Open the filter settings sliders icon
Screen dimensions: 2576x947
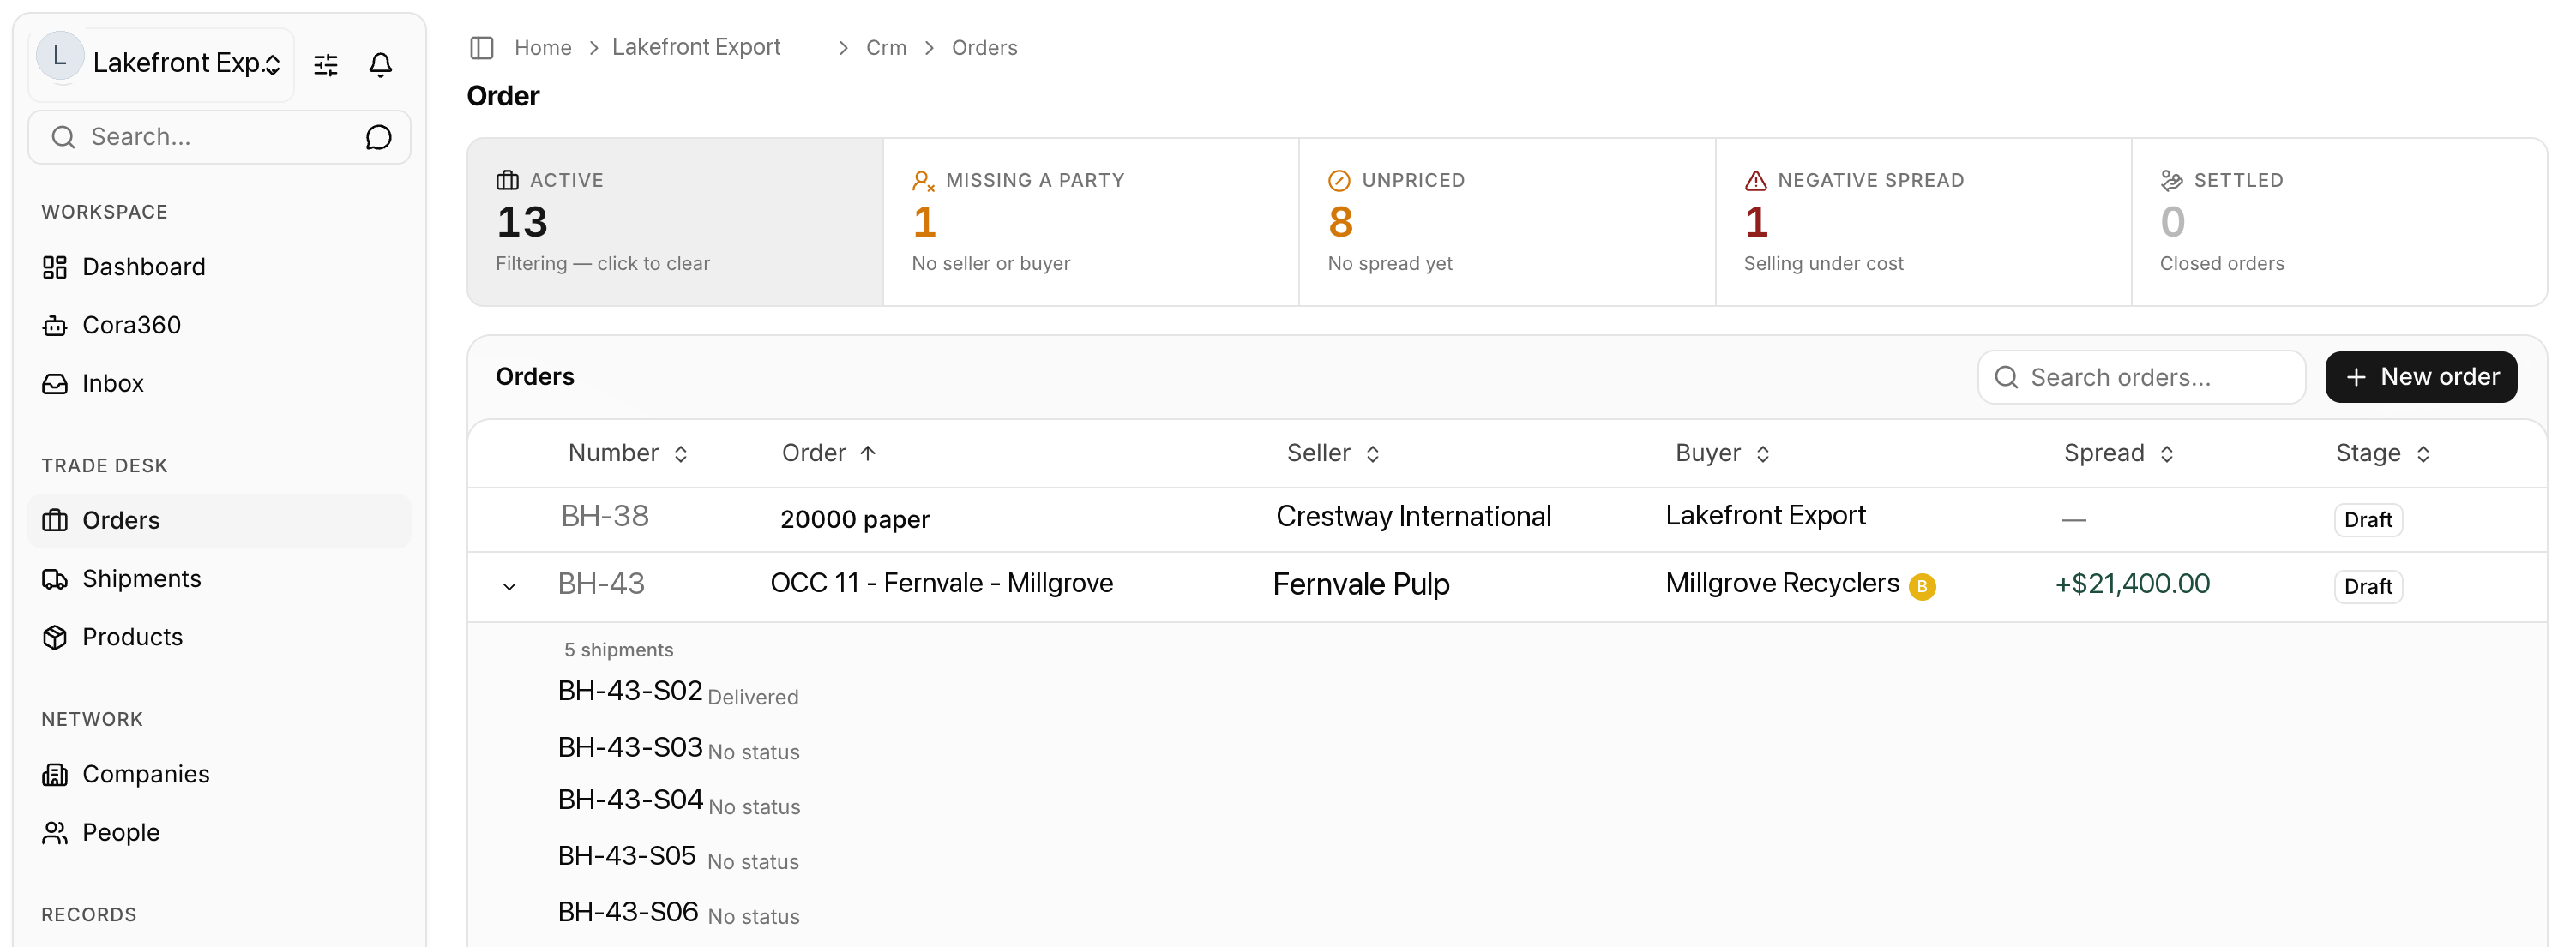coord(326,65)
